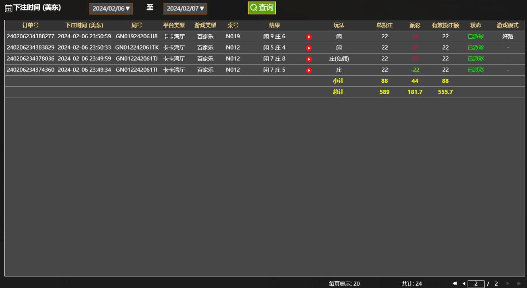The width and height of the screenshot is (527, 288).
Task: Click bet time 2024-02-06 23:49:34
Action: pos(85,70)
